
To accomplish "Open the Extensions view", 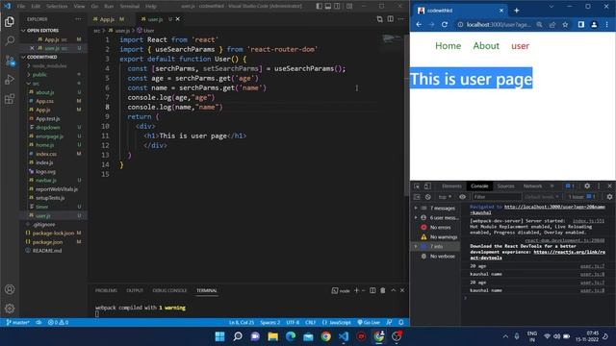I will [x=10, y=99].
